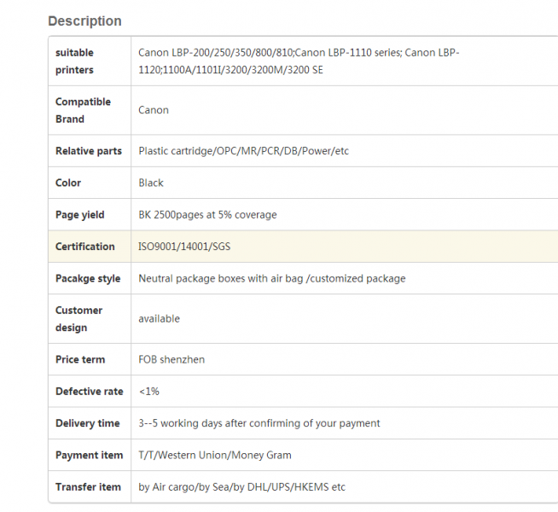Select the Pacakge style label
This screenshot has height=512, width=558.
(88, 278)
